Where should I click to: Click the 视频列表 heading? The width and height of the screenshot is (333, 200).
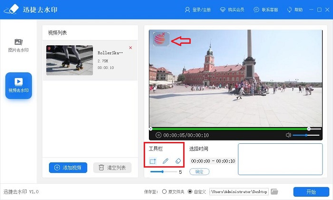[58, 33]
